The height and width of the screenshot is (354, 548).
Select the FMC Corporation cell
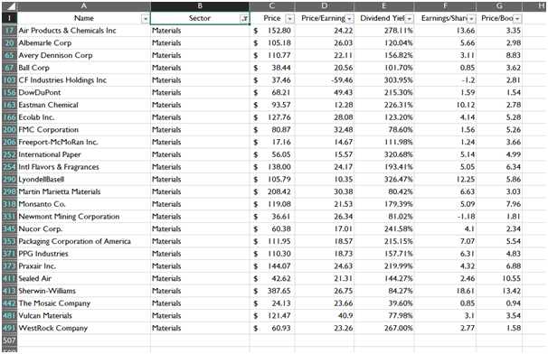point(84,130)
